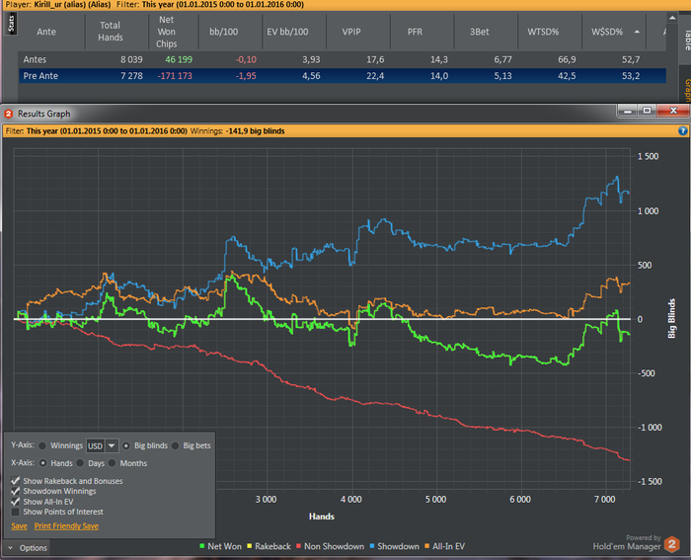
Task: Click the 8 039 total hands cell
Action: coord(131,59)
